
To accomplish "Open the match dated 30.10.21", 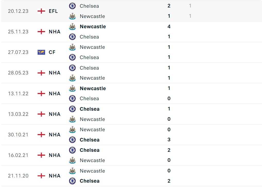I will point(18,135).
